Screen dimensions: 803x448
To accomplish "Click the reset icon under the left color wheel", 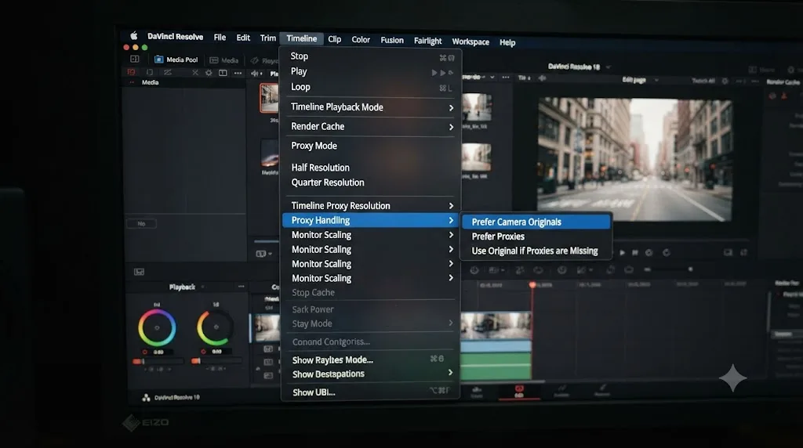I will click(x=145, y=352).
